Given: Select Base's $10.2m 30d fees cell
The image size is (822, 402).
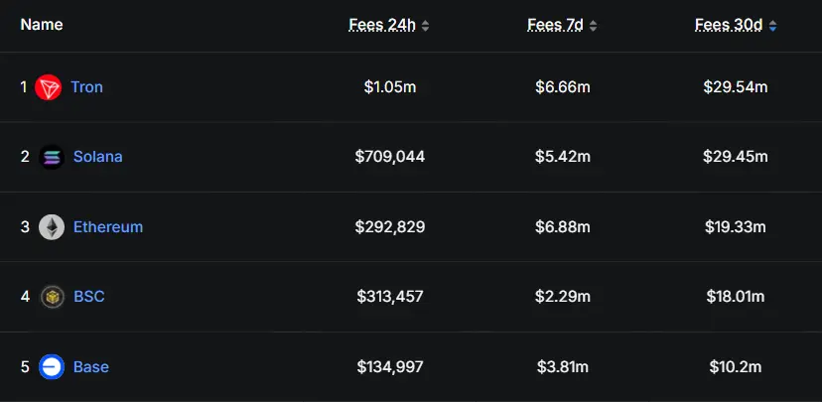Looking at the screenshot, I should 736,367.
